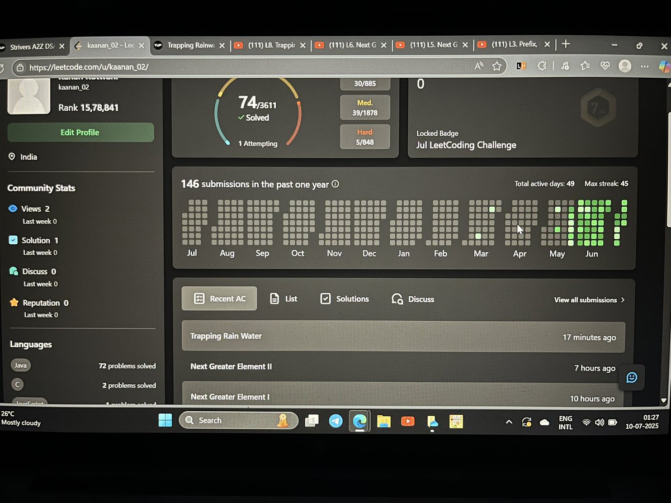Close the L5. Next G tab

[466, 45]
